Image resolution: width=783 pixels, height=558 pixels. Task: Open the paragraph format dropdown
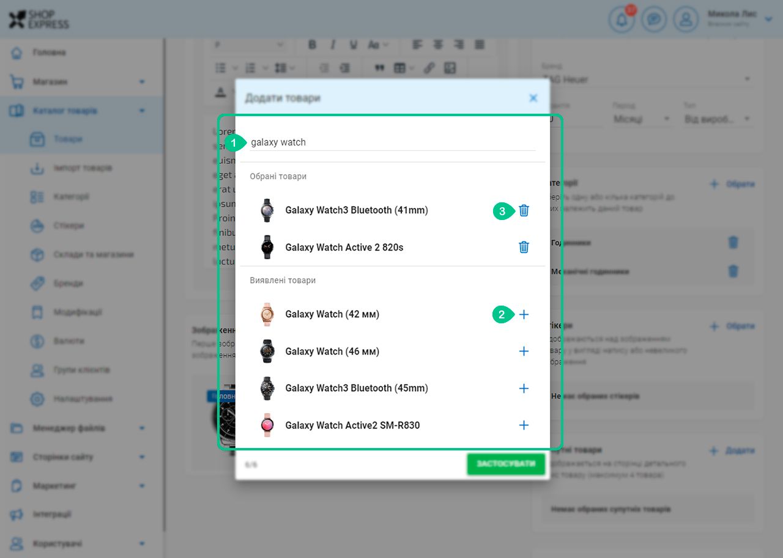(250, 45)
